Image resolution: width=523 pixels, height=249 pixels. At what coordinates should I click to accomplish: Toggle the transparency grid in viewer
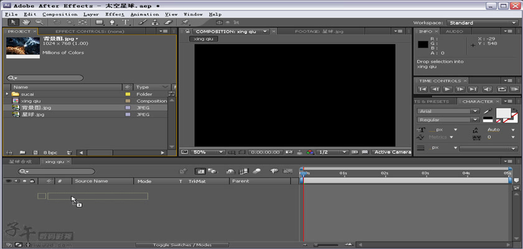(365, 152)
